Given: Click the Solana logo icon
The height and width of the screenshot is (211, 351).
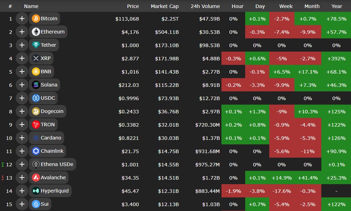Looking at the screenshot, I should tap(36, 85).
